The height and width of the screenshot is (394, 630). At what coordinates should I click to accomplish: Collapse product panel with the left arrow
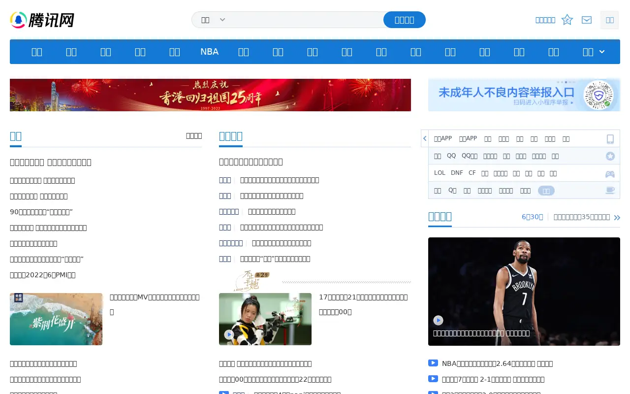click(x=424, y=138)
